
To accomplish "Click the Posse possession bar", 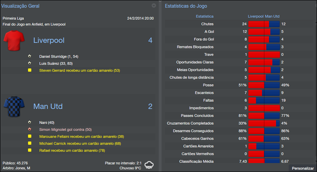I will point(264,85).
